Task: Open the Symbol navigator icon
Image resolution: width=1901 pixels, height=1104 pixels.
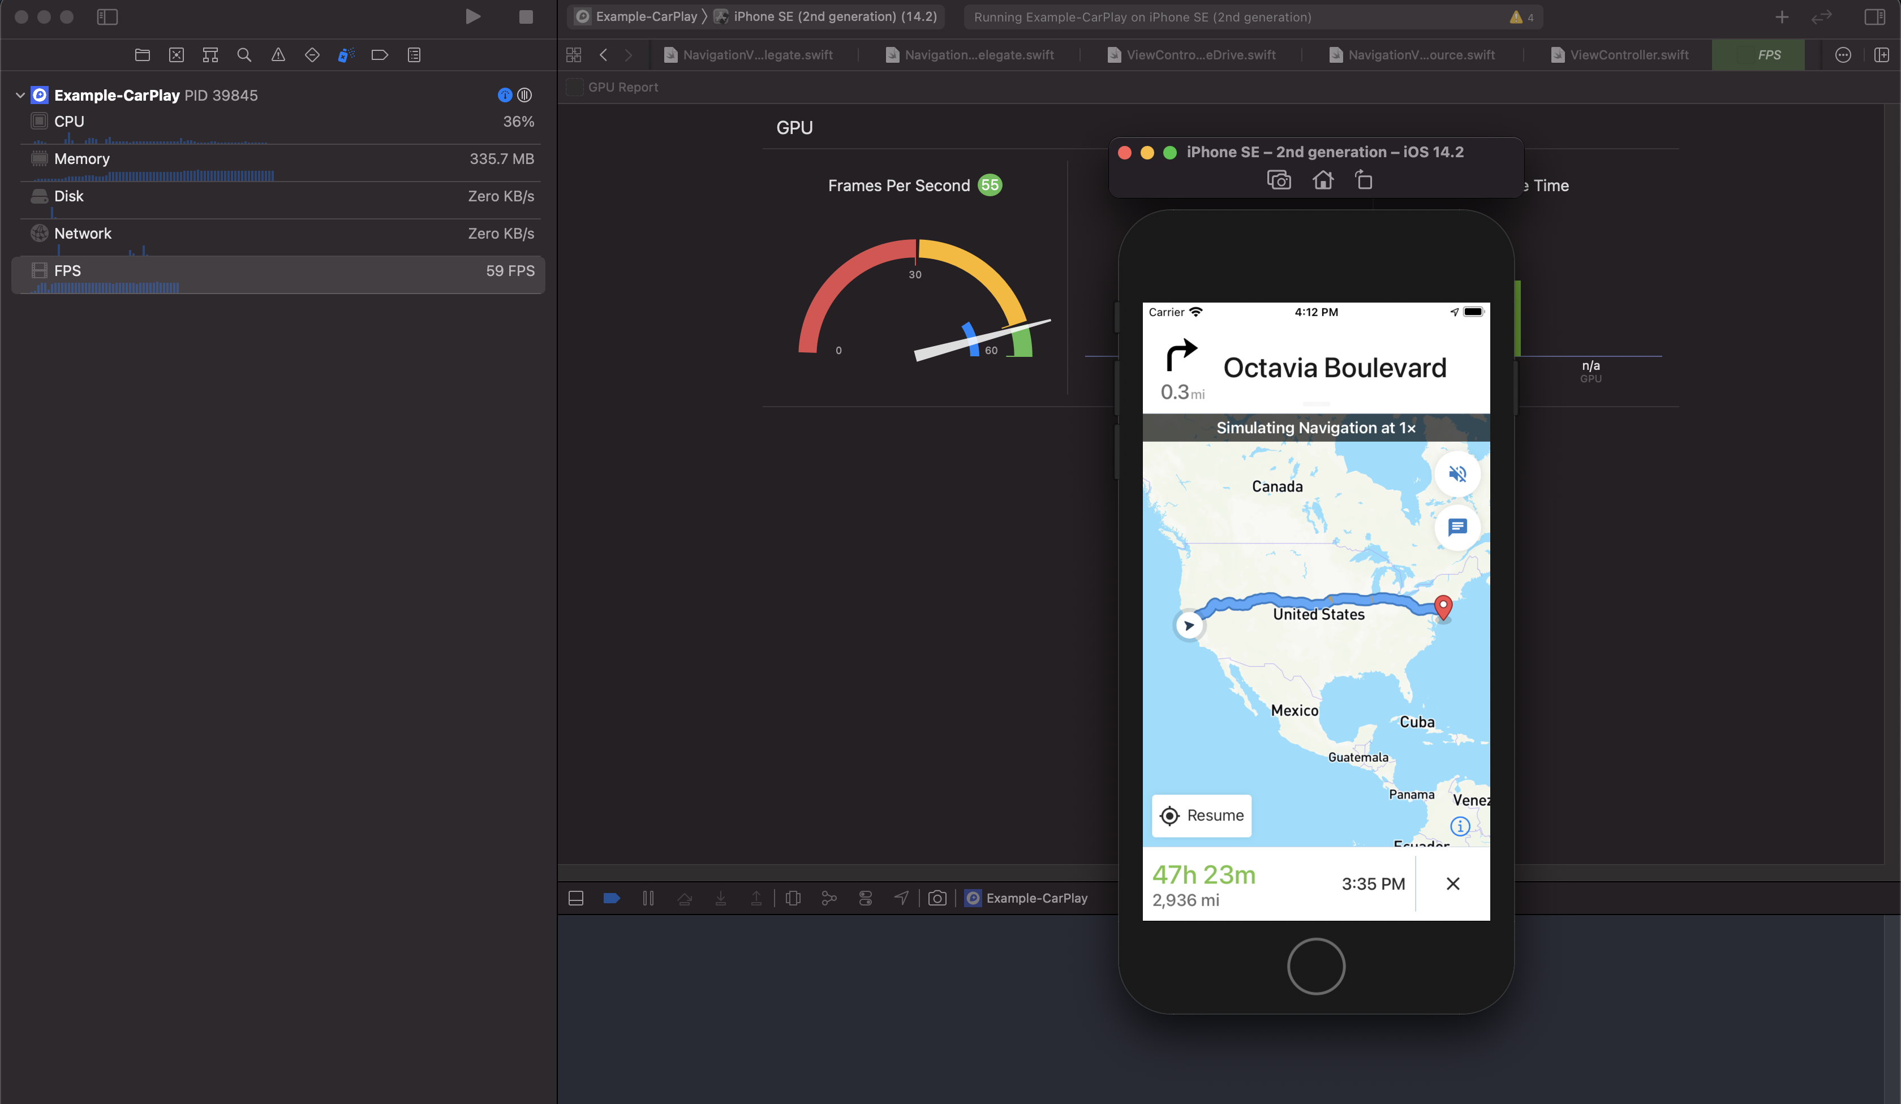Action: coord(210,55)
